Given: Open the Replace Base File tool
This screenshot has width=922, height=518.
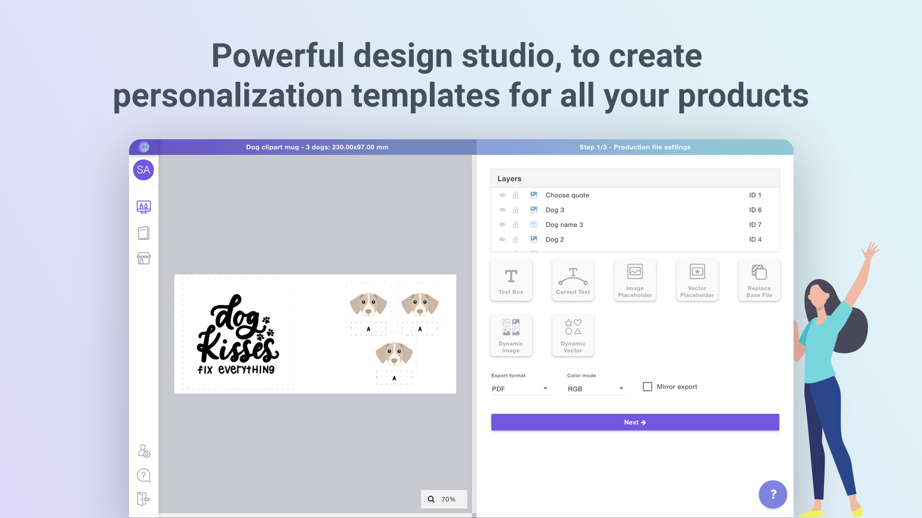Looking at the screenshot, I should 759,280.
